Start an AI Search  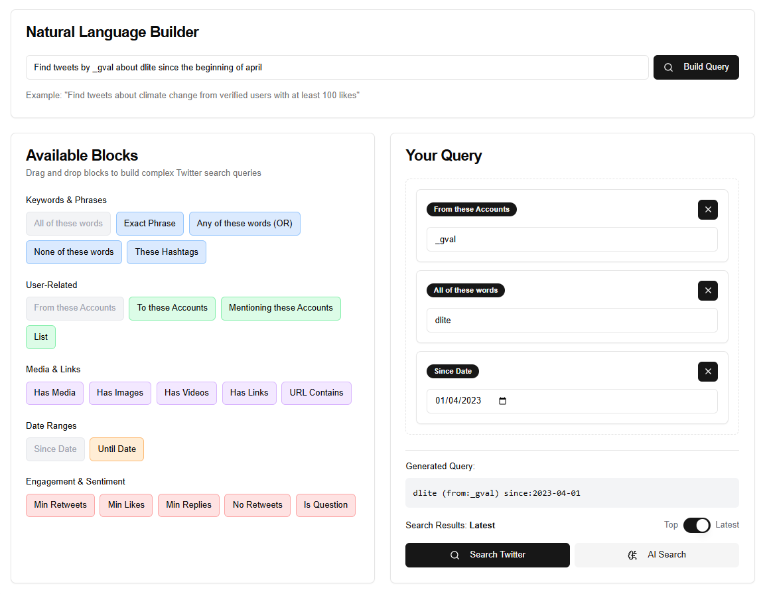tap(657, 555)
